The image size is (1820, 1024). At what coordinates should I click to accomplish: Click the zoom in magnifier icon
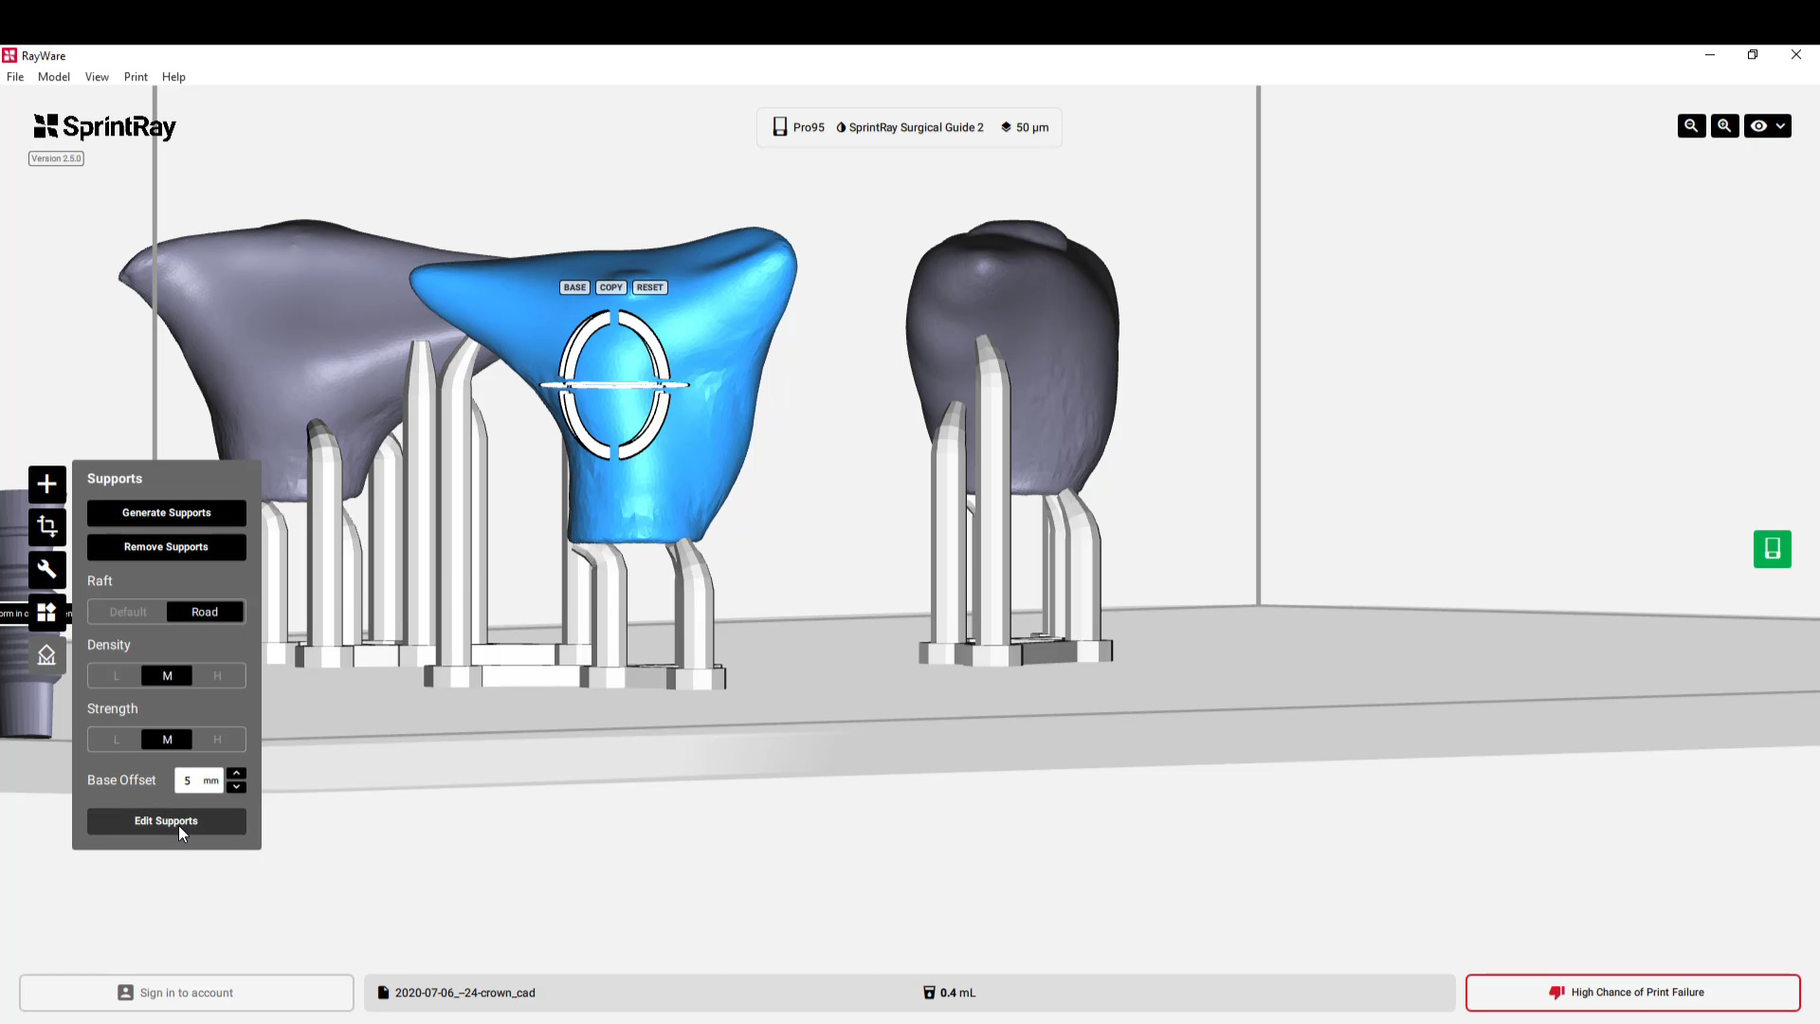click(1724, 126)
